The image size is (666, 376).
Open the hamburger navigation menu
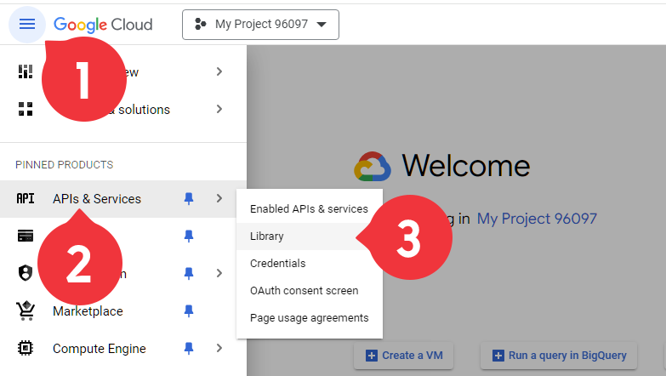click(x=27, y=24)
